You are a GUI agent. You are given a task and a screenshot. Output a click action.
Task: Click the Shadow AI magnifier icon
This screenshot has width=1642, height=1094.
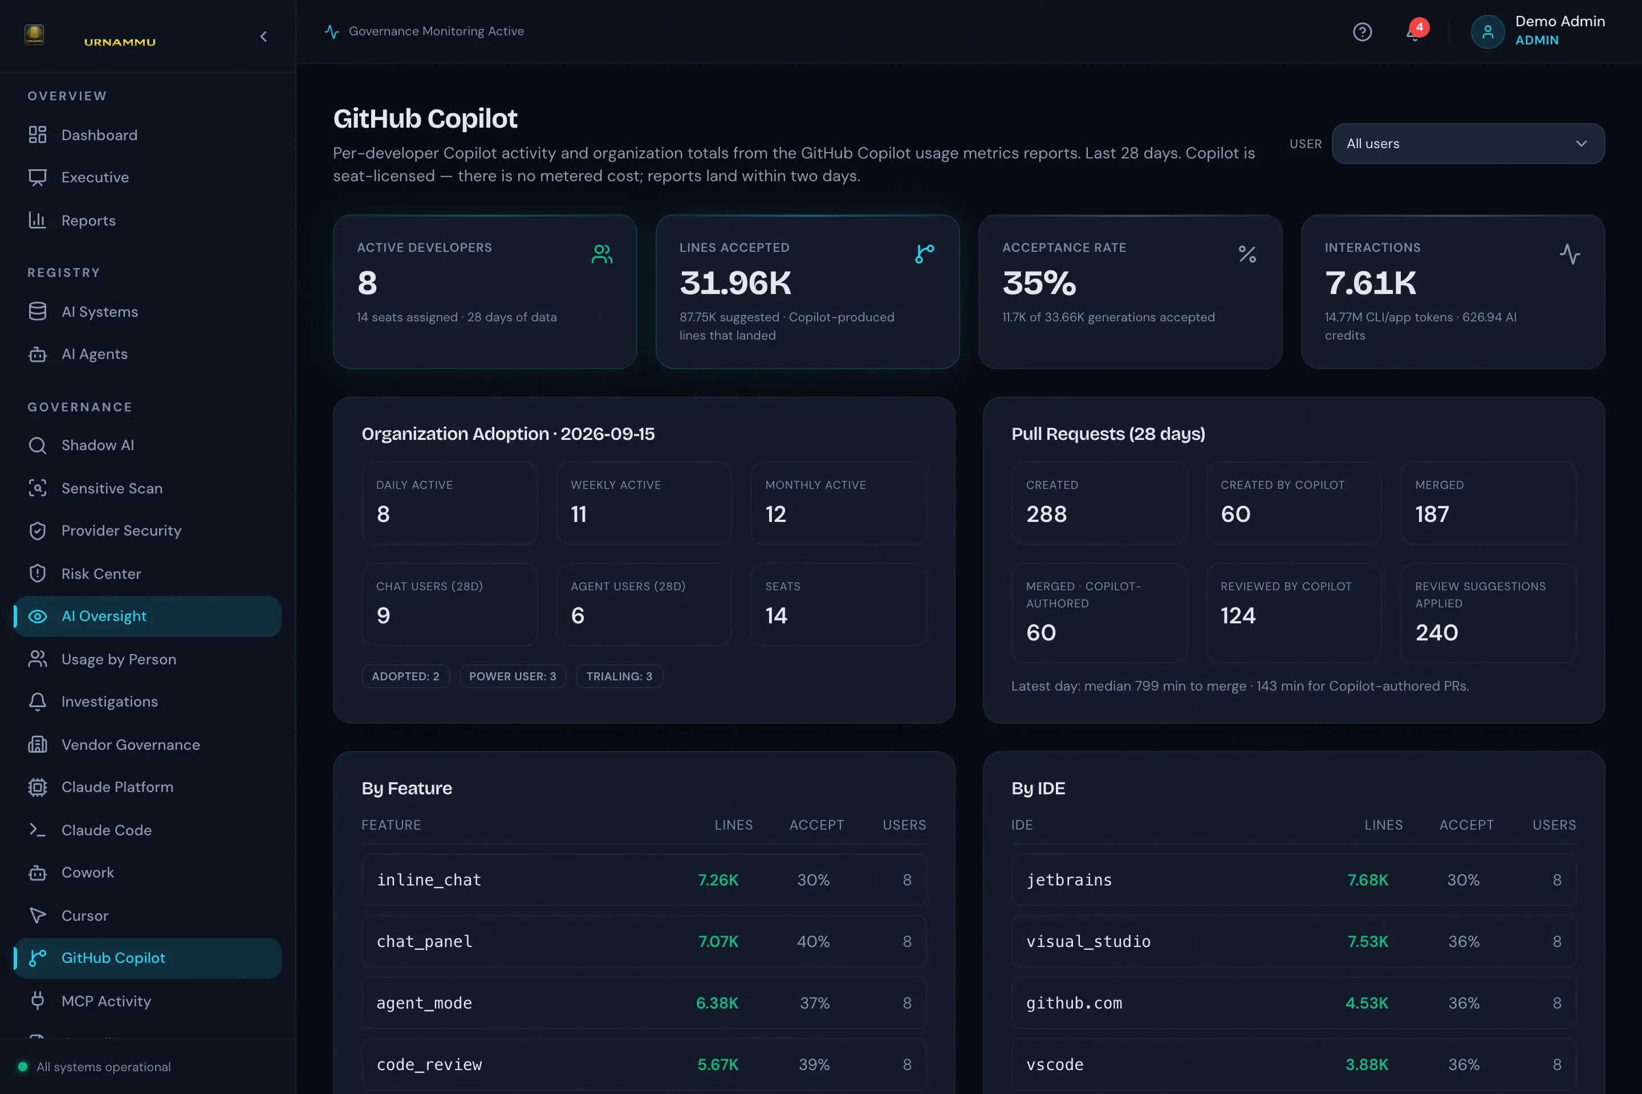(x=38, y=445)
